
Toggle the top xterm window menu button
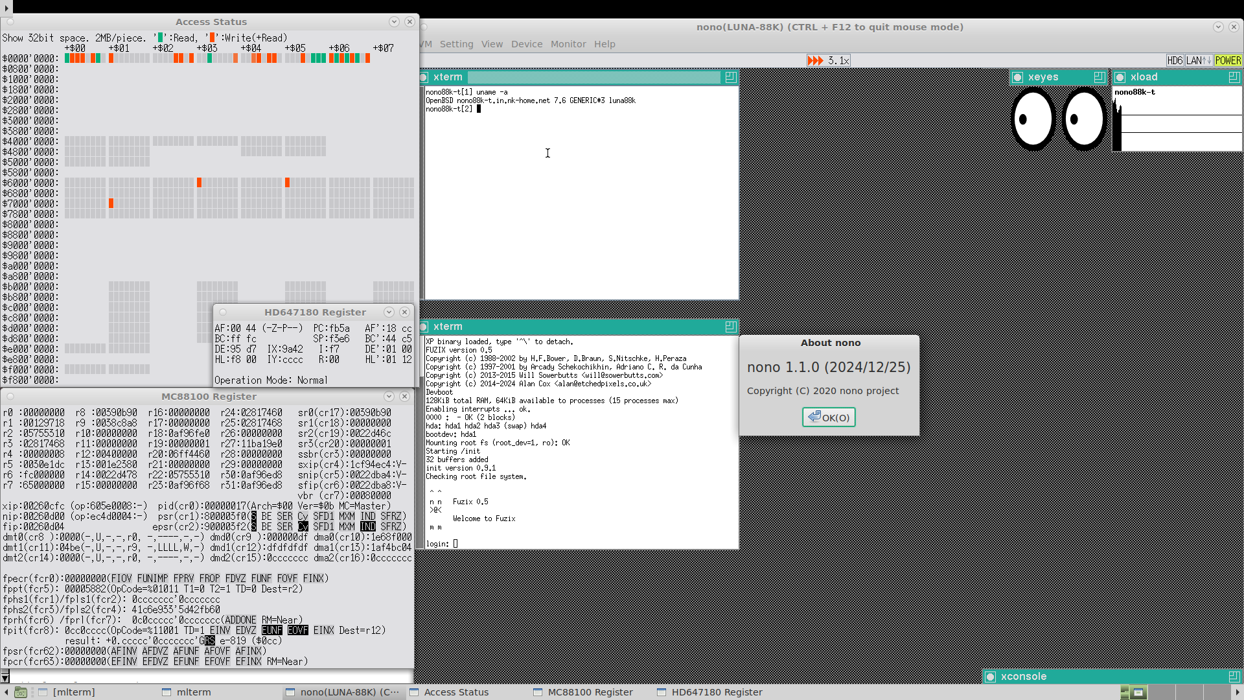coord(424,77)
